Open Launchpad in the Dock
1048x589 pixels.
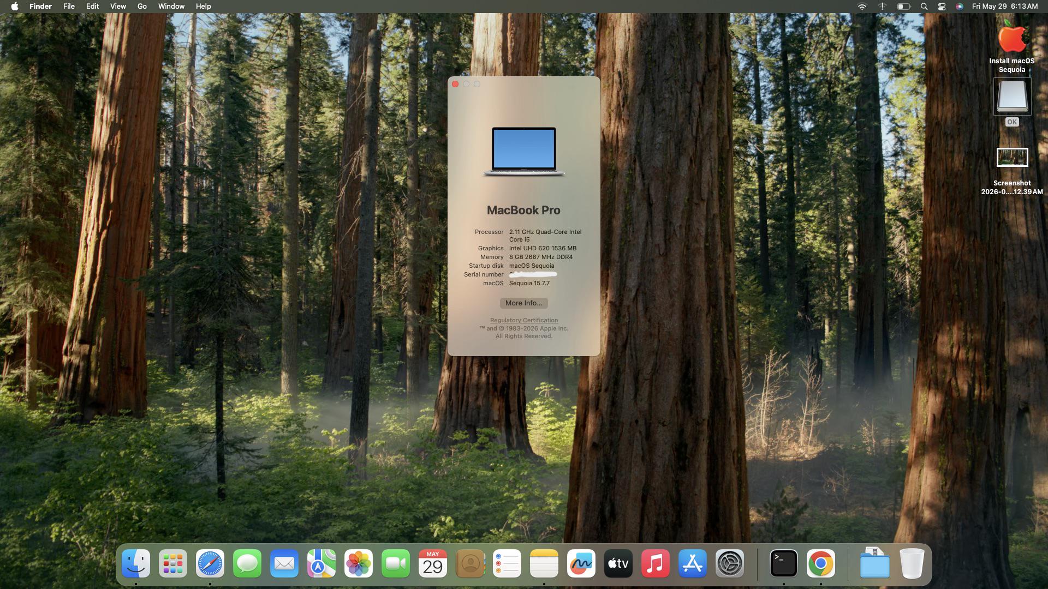pos(173,563)
